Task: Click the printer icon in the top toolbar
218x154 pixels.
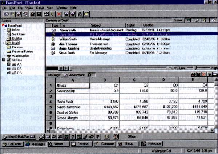Action: click(x=33, y=14)
